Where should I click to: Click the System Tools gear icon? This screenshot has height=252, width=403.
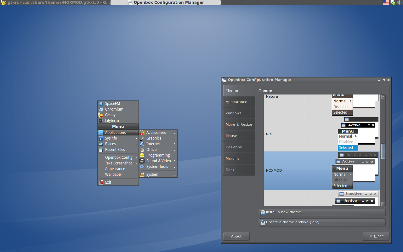(x=142, y=167)
